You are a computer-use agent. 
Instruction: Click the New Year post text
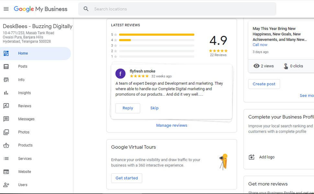280,34
